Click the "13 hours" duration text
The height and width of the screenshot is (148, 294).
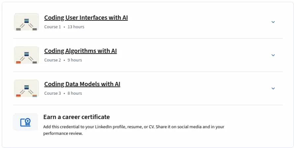point(76,27)
